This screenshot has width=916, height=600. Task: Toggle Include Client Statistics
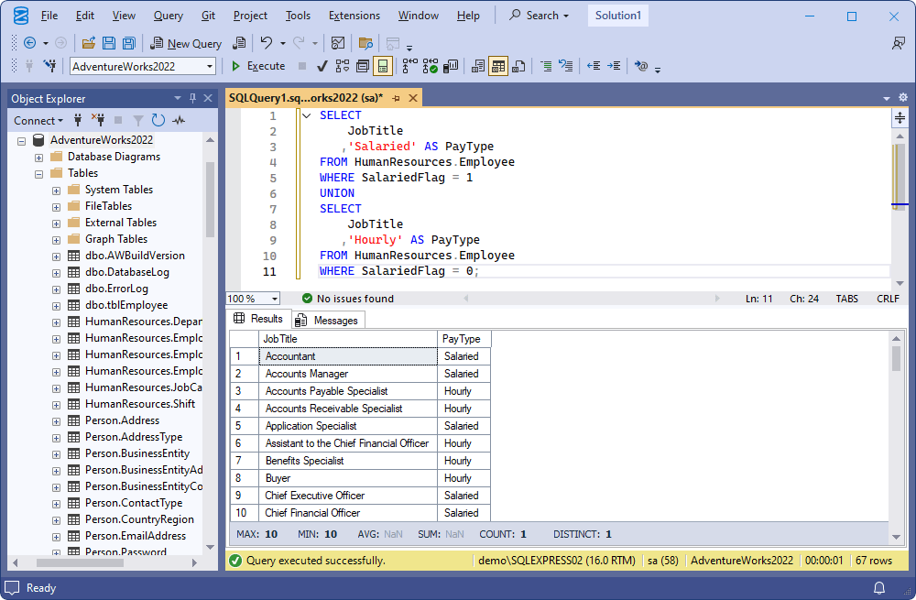[451, 66]
